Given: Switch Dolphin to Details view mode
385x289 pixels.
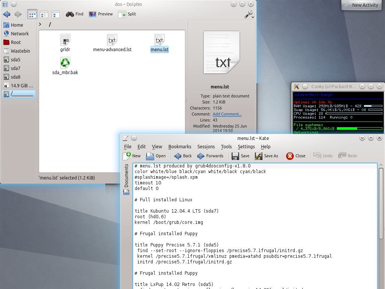Looking at the screenshot, I should [x=56, y=14].
